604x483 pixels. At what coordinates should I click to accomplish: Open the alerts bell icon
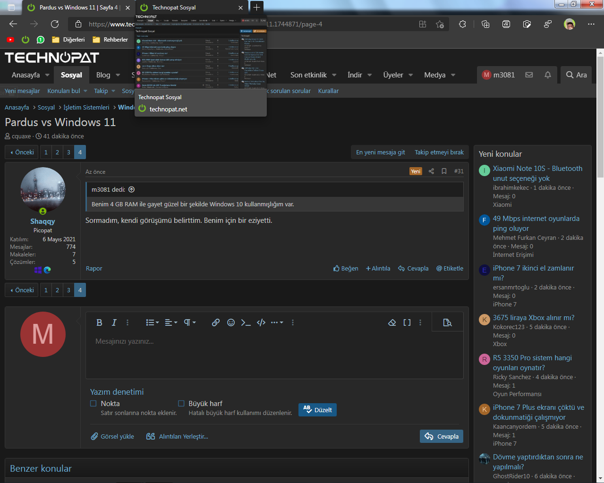(x=548, y=75)
